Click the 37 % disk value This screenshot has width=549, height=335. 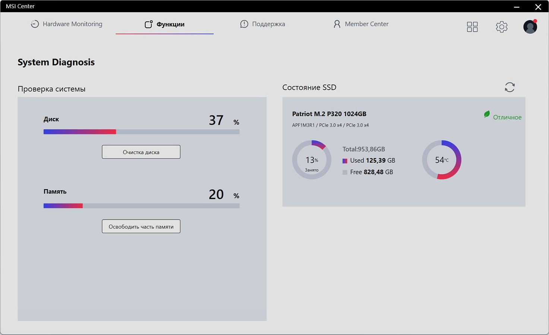[224, 120]
